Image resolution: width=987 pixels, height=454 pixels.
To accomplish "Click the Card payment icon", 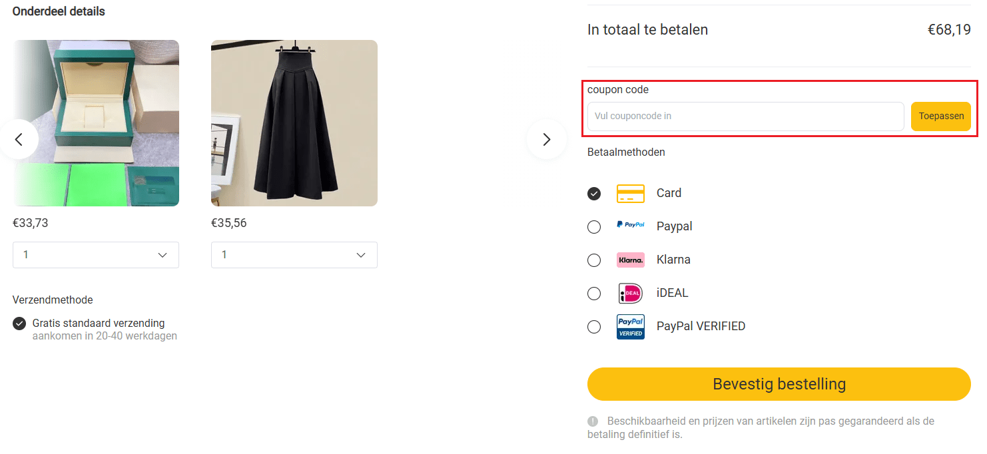I will tap(630, 193).
